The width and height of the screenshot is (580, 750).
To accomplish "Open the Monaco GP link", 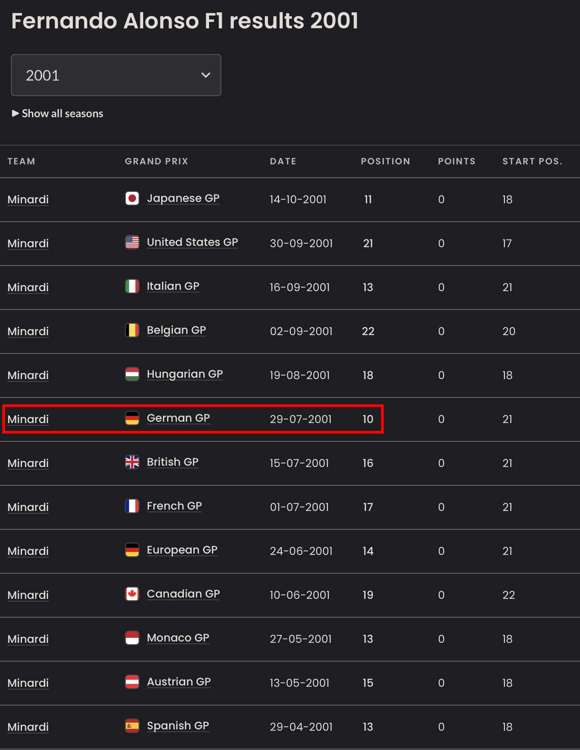I will pos(177,638).
